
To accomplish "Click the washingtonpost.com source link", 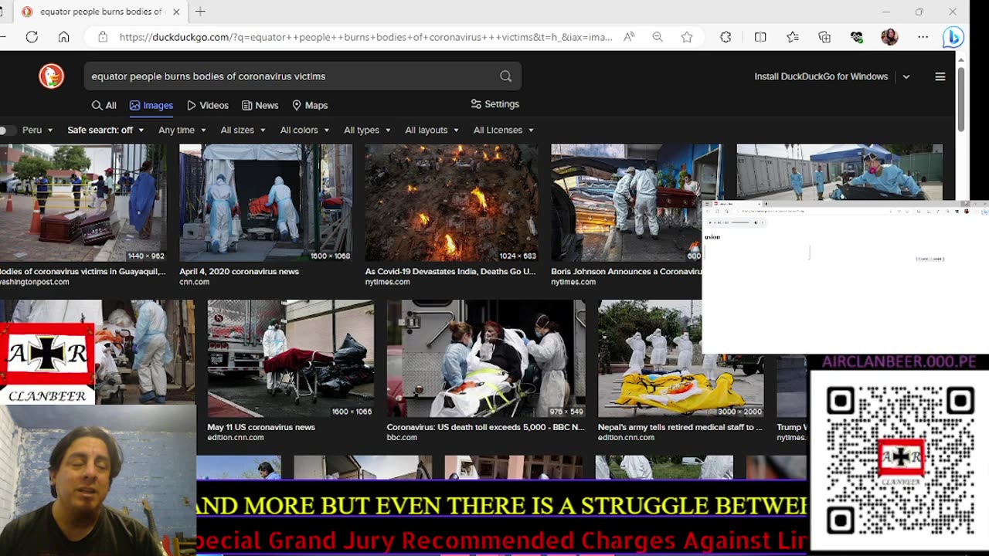I will click(x=34, y=282).
